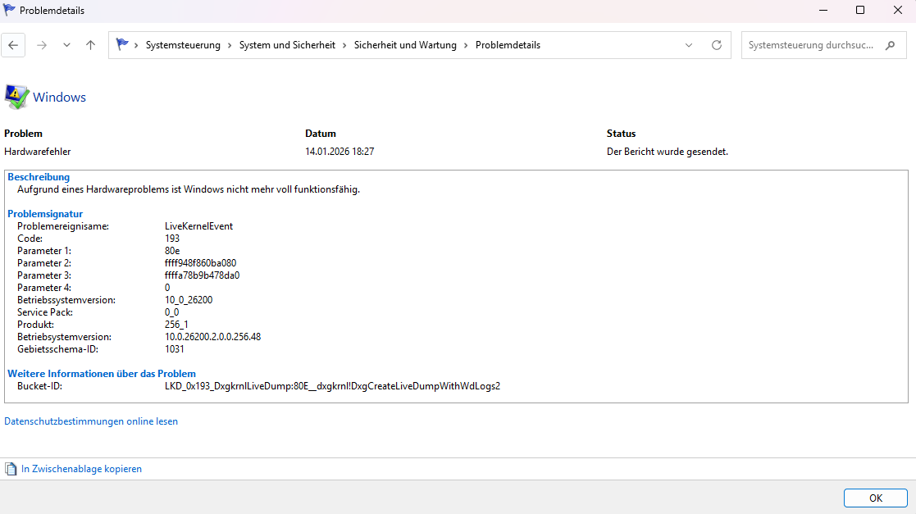Expand chevron before Systemsteuerung breadcrumb

(137, 45)
